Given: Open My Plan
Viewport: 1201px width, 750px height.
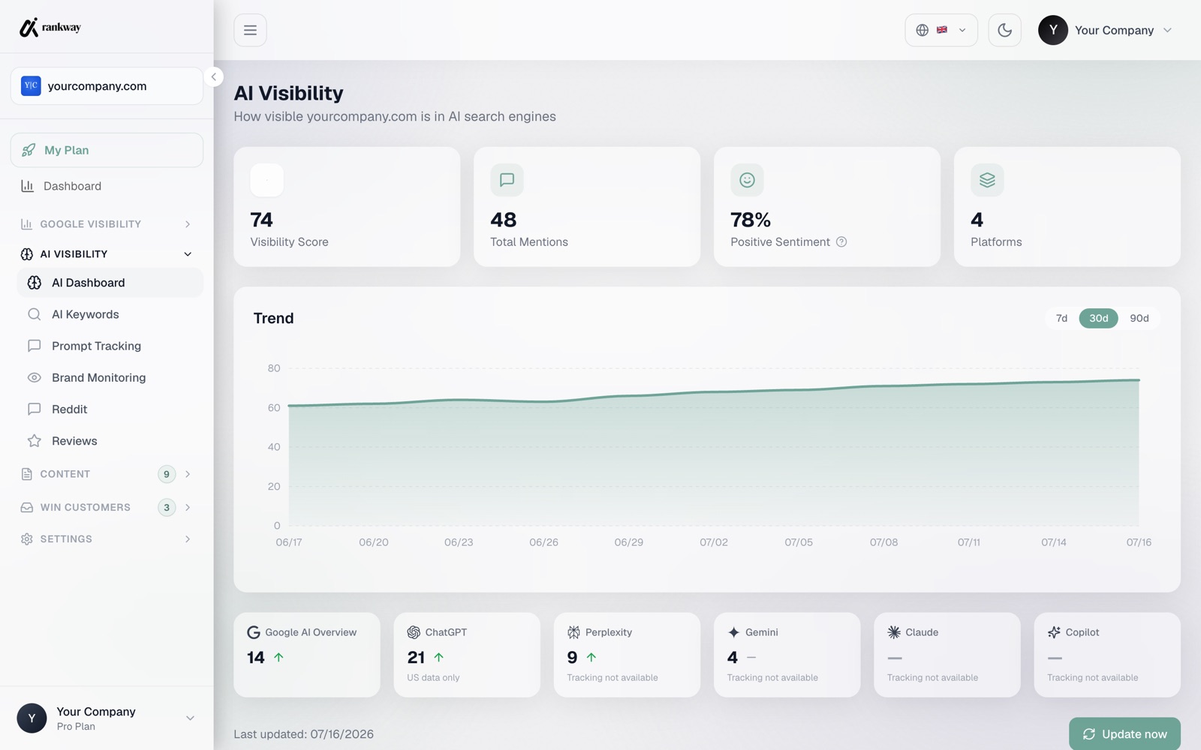Looking at the screenshot, I should [x=107, y=150].
